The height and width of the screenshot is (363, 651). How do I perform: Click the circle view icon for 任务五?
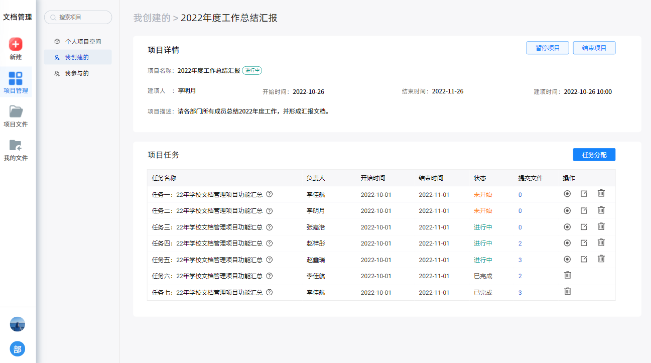click(x=567, y=259)
